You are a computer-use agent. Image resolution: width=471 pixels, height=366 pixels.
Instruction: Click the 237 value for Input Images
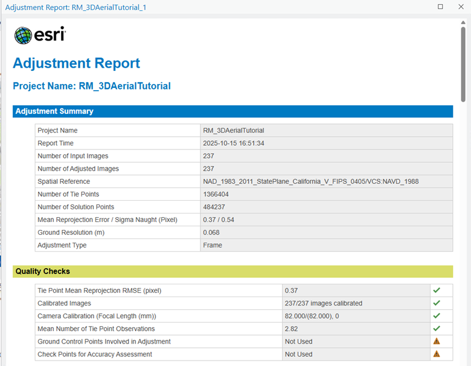(208, 156)
